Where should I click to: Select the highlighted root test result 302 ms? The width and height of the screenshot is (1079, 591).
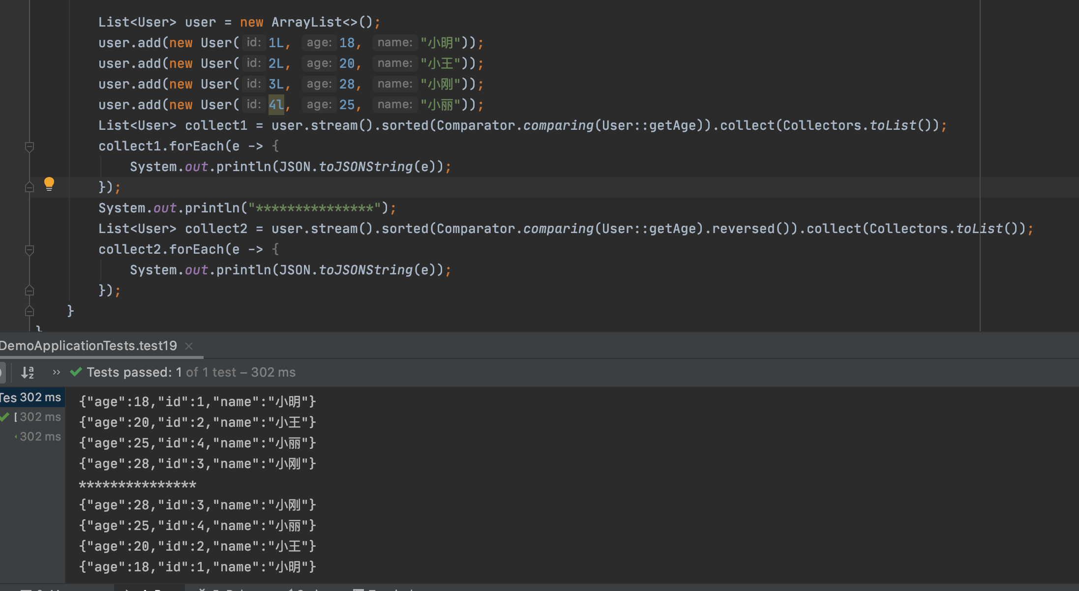(x=31, y=397)
